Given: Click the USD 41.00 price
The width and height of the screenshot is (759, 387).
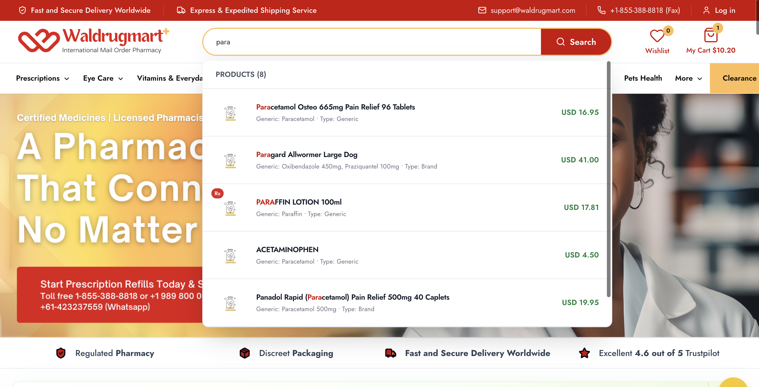Looking at the screenshot, I should tap(580, 160).
